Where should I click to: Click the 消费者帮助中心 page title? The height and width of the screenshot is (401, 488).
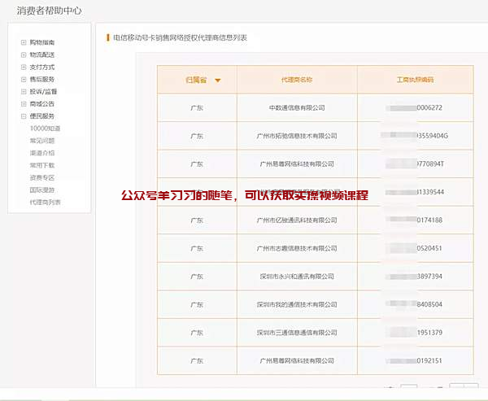point(49,11)
